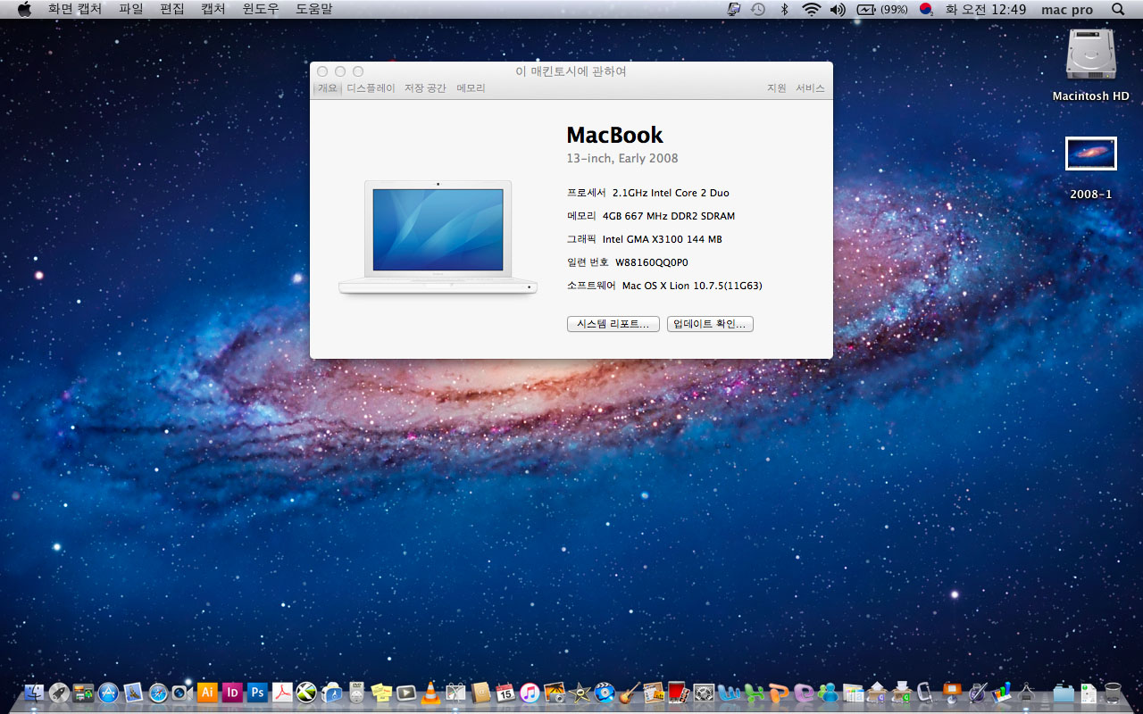The width and height of the screenshot is (1143, 714).
Task: Open iTunes from the dock
Action: pos(530,692)
